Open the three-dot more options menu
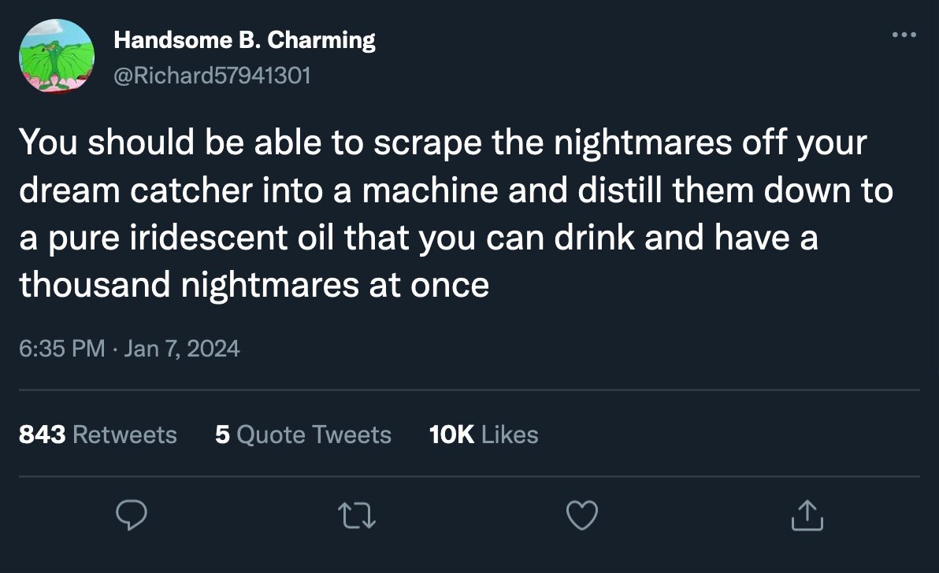 [904, 35]
